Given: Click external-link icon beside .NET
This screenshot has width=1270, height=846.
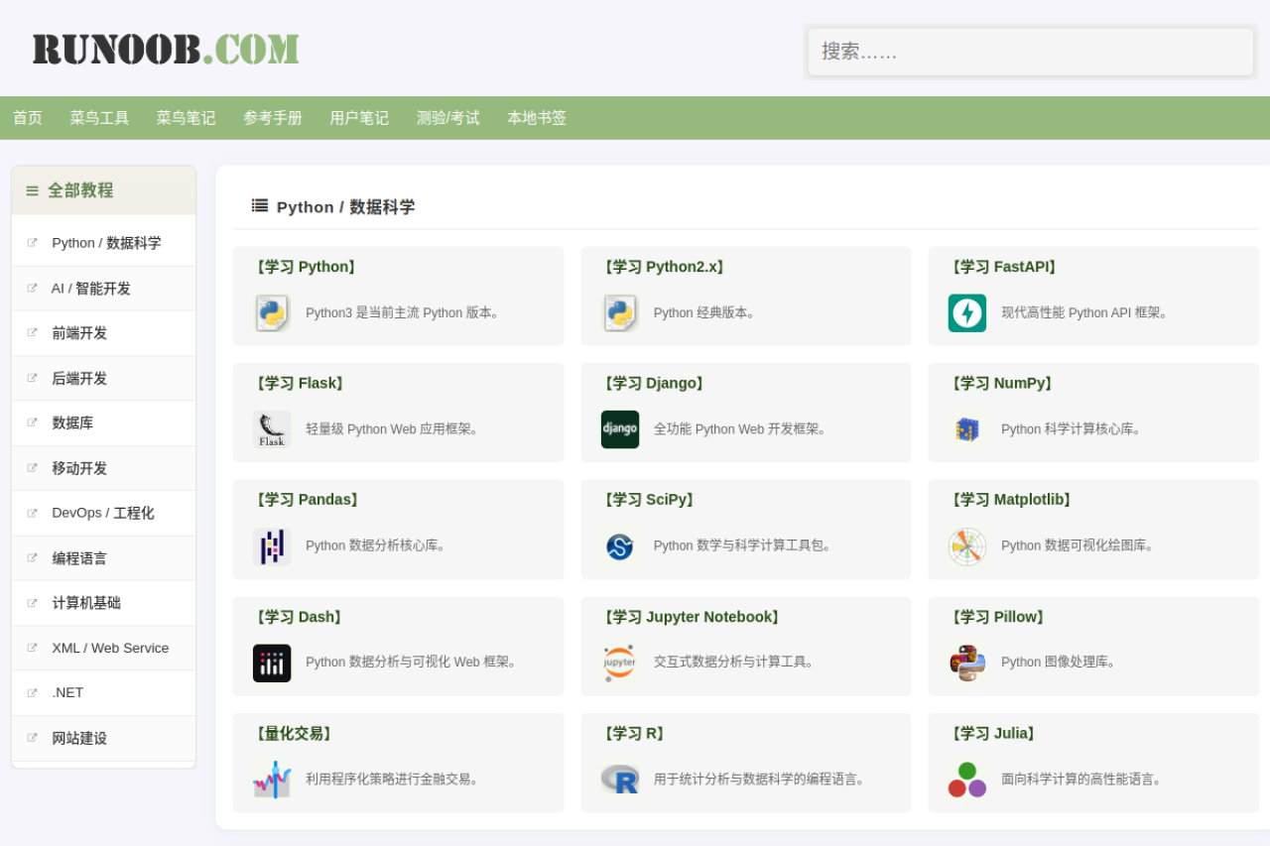Looking at the screenshot, I should (33, 692).
